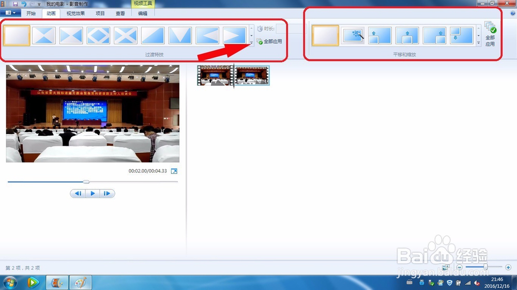517x290 pixels.
Task: Open the 编辑 (Edit) video tools tab
Action: tap(143, 13)
